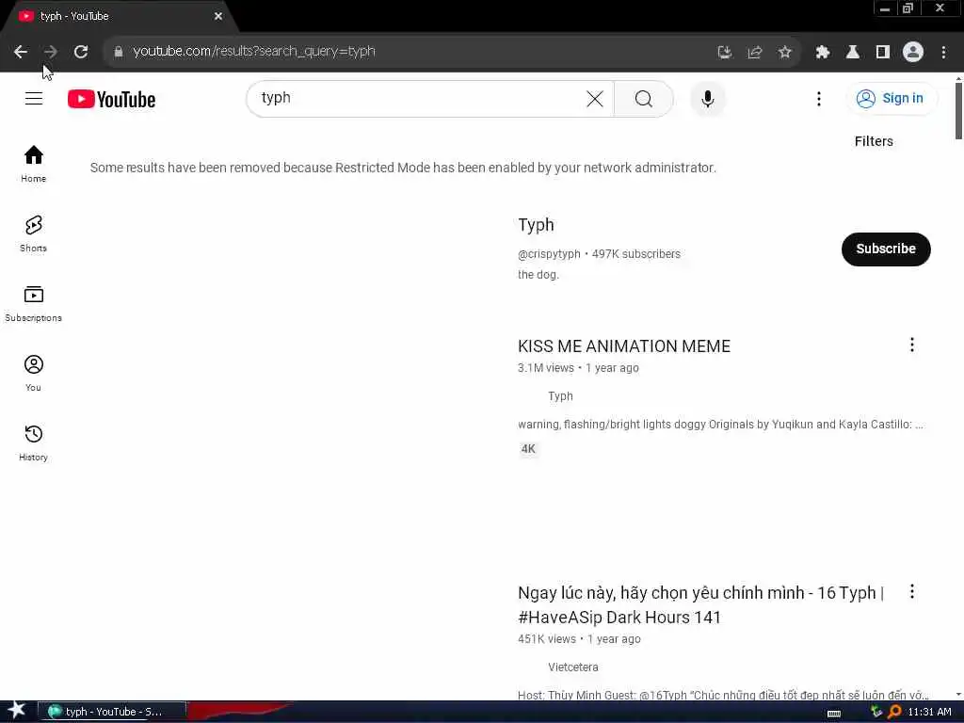
Task: Click the Chrome Labs flask icon
Action: [x=853, y=53]
